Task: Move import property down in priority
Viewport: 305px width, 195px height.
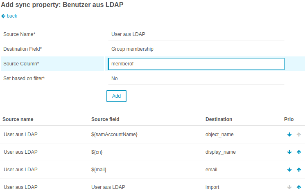Action: click(289, 187)
